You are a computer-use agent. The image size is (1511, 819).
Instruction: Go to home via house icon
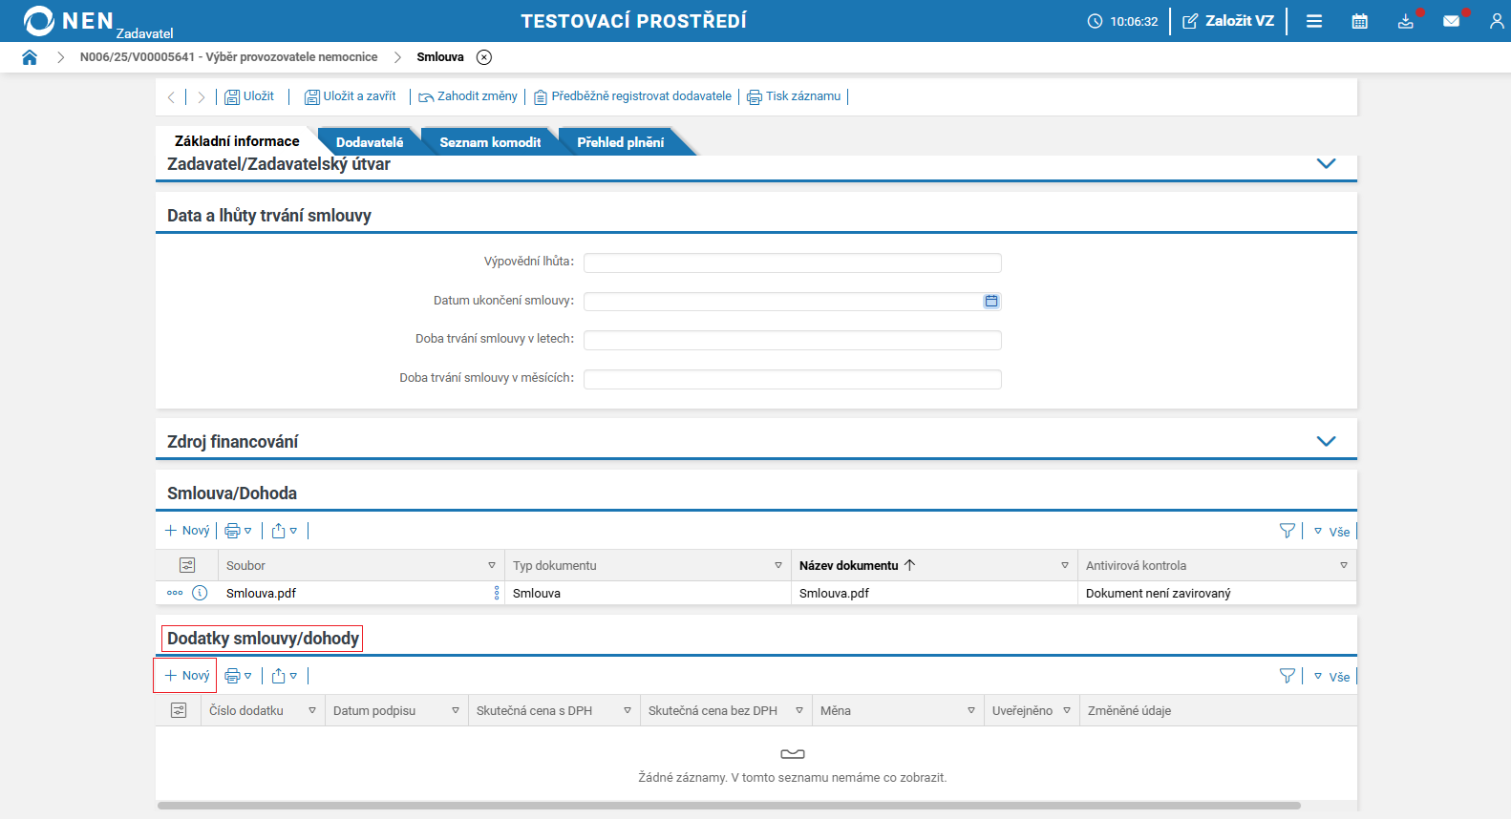30,57
